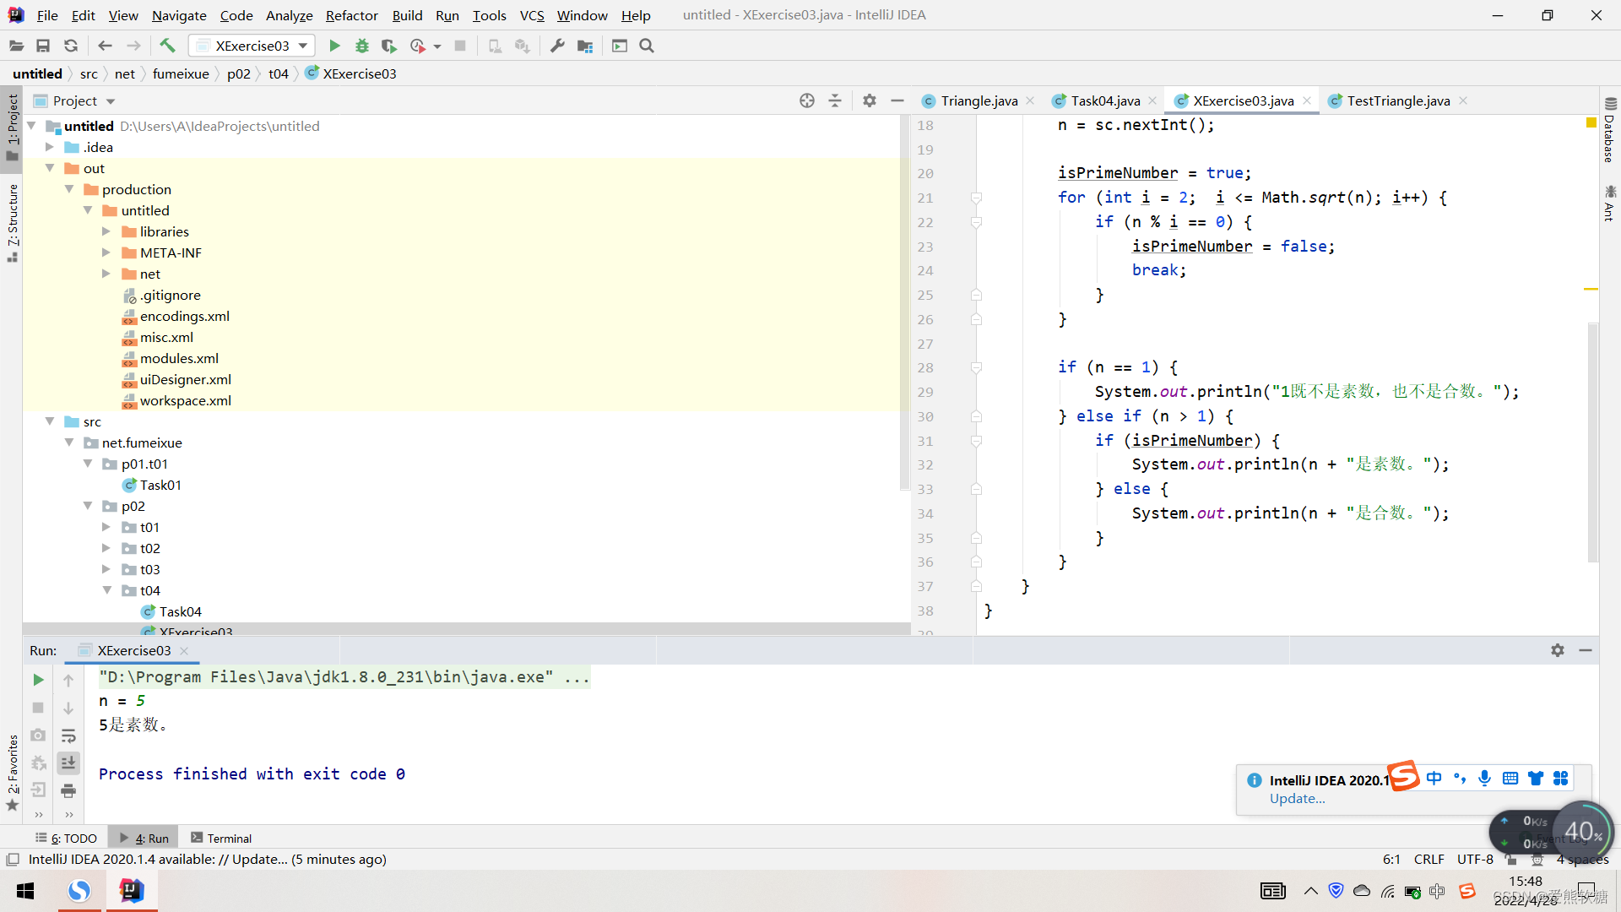The height and width of the screenshot is (912, 1621).
Task: Close the XExercise03.java editor tab
Action: pyautogui.click(x=1307, y=100)
